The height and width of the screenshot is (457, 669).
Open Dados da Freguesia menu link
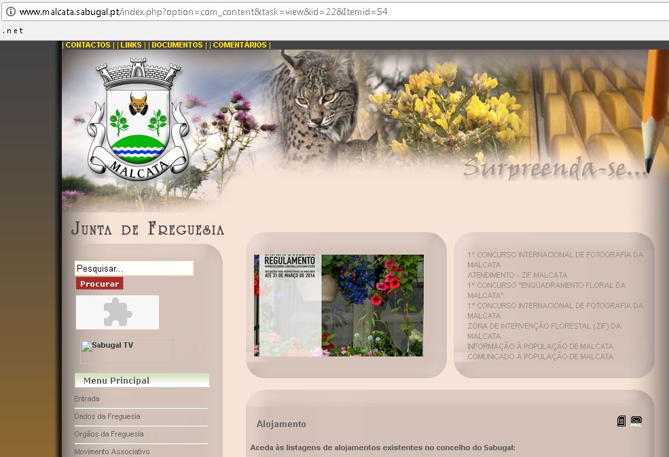[107, 416]
